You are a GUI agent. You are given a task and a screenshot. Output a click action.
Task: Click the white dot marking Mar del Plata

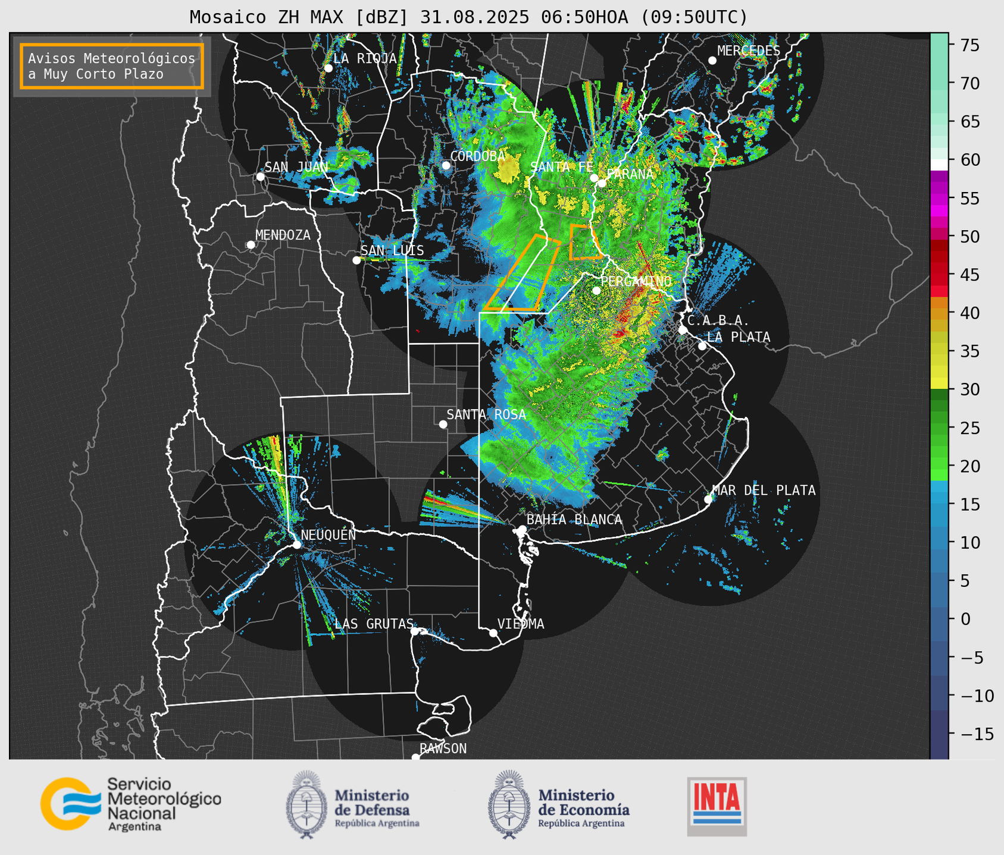(x=708, y=499)
